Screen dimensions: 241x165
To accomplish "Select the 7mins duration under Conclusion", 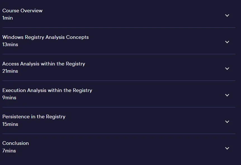I will pyautogui.click(x=9, y=151).
